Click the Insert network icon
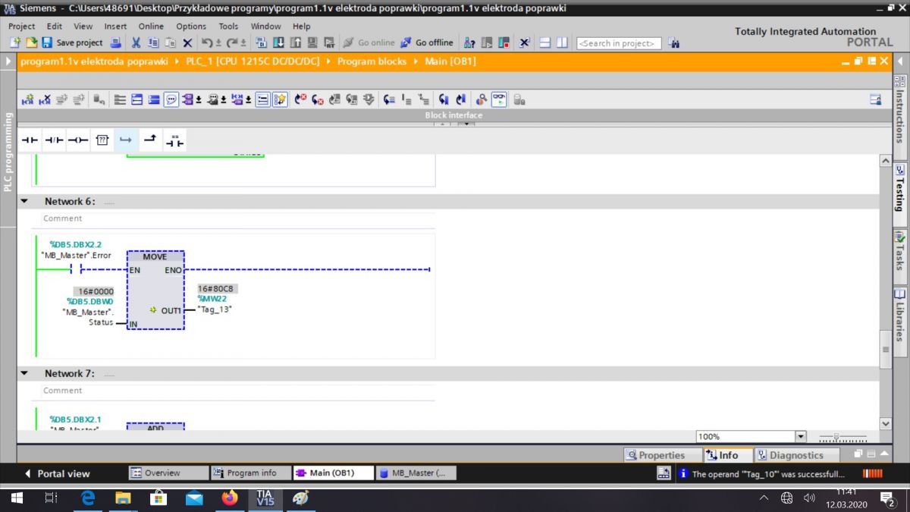This screenshot has height=512, width=910. [x=27, y=99]
